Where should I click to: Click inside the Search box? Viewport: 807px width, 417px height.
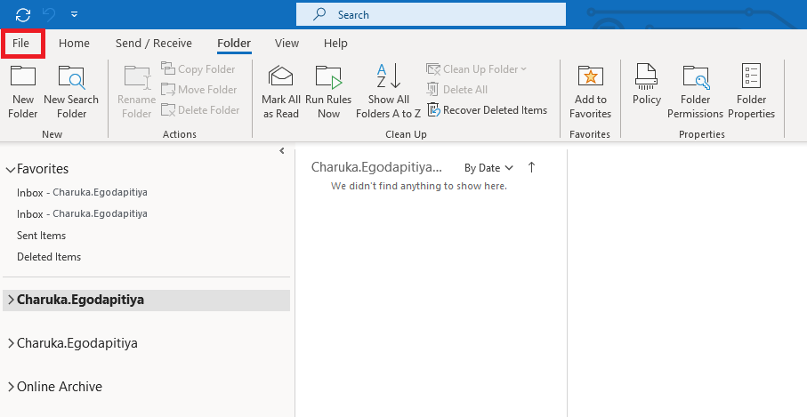coord(431,14)
